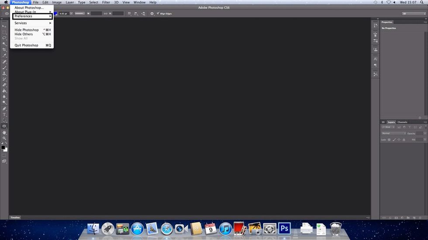Select the Move tool
Screen dimensions: 428x240
[4, 27]
